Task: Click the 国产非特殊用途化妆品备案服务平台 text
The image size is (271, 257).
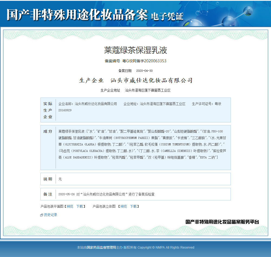Action: [222, 222]
